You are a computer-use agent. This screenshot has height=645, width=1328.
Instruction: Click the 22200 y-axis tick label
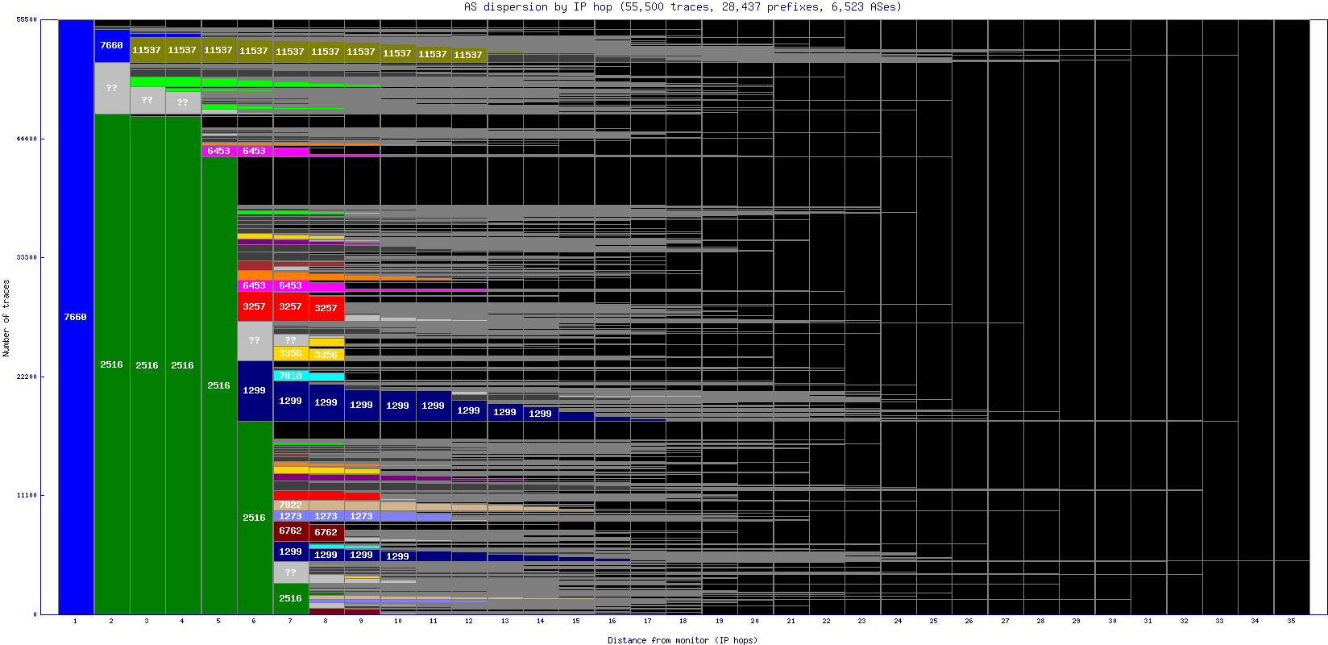click(x=27, y=377)
